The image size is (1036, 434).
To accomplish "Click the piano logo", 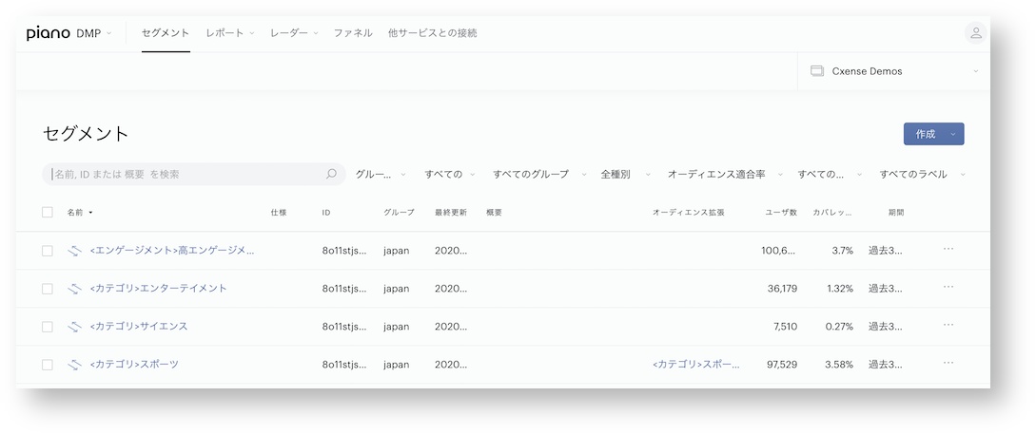I will point(49,33).
